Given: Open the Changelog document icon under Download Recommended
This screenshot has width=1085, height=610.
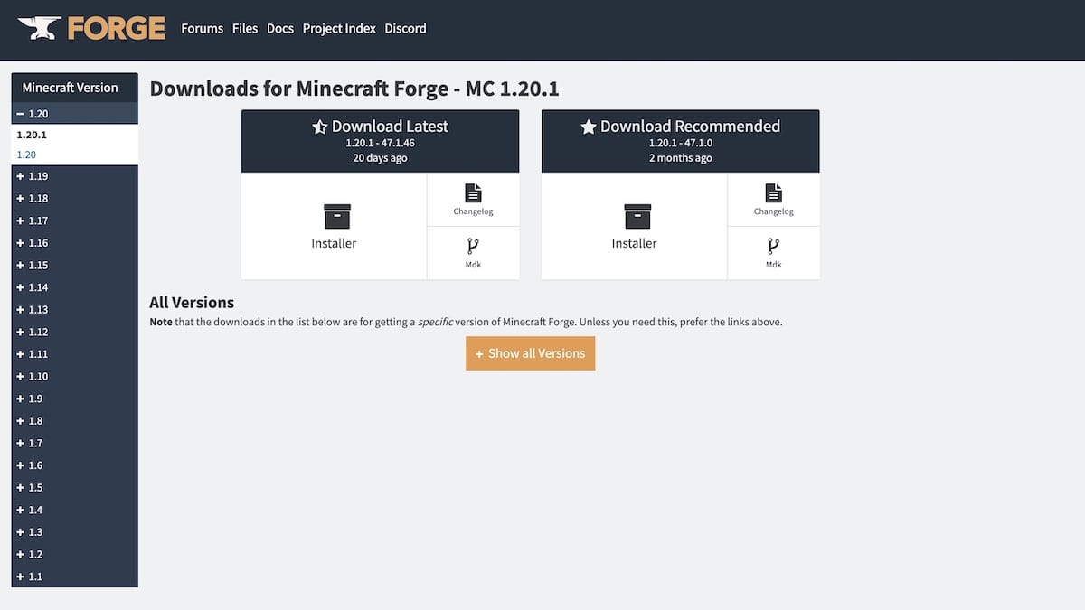Looking at the screenshot, I should click(774, 192).
